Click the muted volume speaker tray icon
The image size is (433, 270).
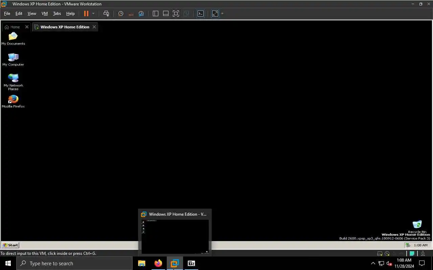[x=389, y=264]
